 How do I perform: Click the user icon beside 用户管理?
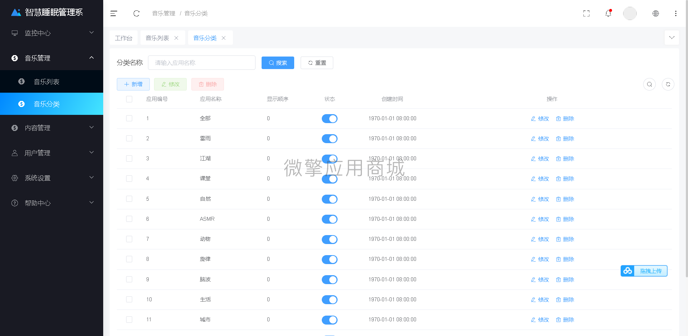click(x=15, y=153)
